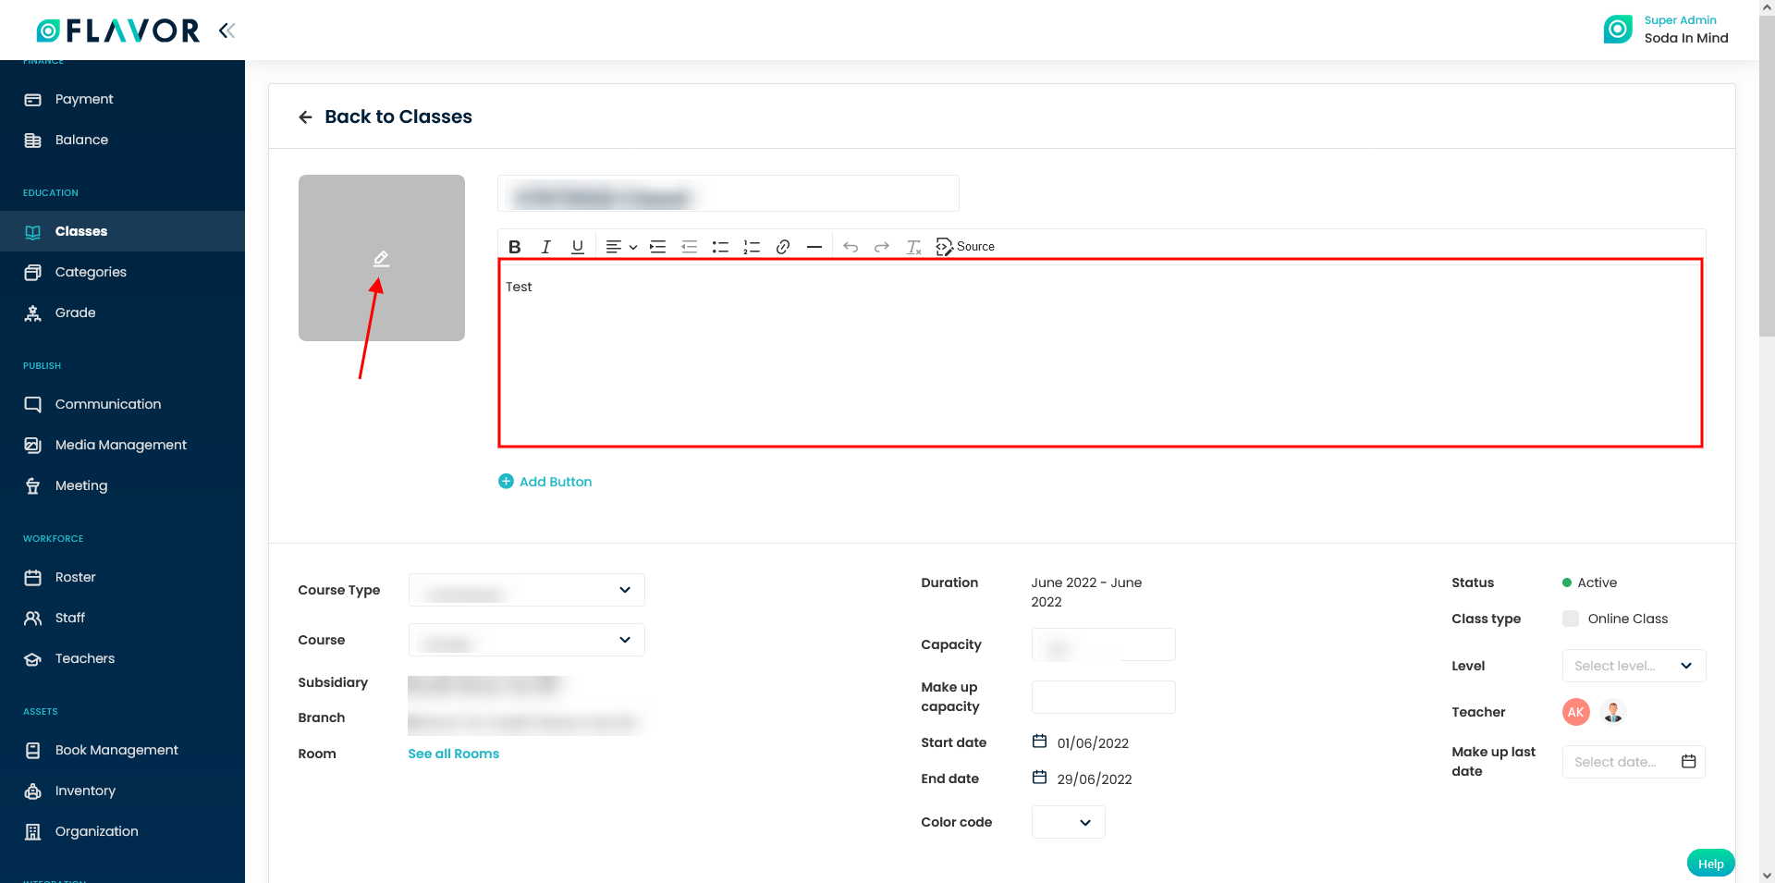
Task: Open Balance in sidebar
Action: 122,140
